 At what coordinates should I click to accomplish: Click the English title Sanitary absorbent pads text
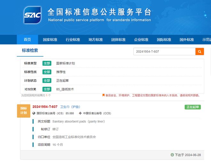click(78, 121)
